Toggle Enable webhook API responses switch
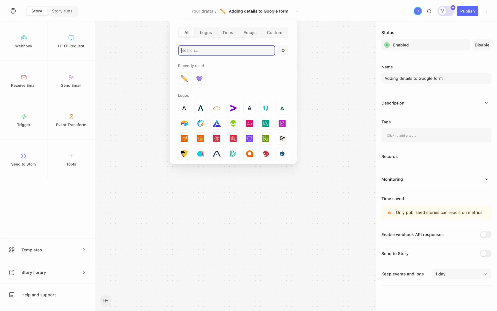Viewport: 497px width, 311px height. 485,235
